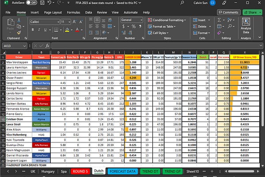Click the Copy icon
Image resolution: width=265 pixels, height=177 pixels.
(19, 27)
